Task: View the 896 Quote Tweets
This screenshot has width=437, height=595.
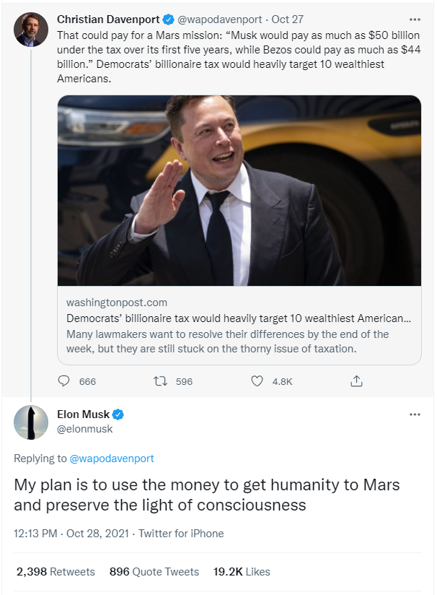Action: [x=154, y=571]
